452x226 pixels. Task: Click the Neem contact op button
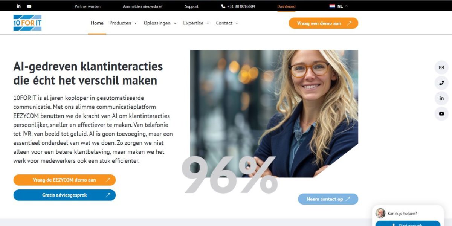tap(328, 199)
